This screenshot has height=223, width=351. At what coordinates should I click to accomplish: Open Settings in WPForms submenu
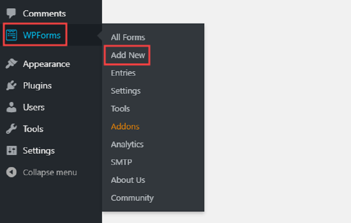coord(125,91)
